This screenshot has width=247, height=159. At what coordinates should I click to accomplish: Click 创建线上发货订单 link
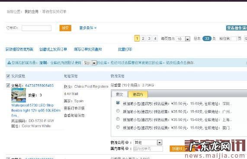53,49
